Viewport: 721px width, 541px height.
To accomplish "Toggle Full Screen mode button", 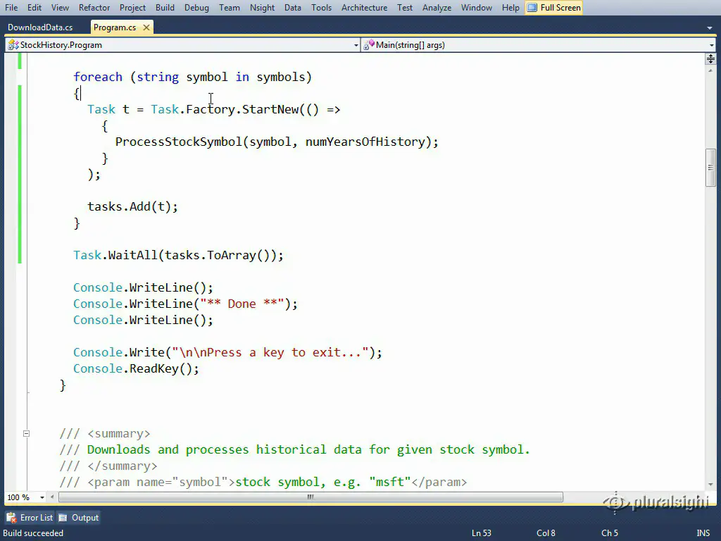I will (553, 8).
